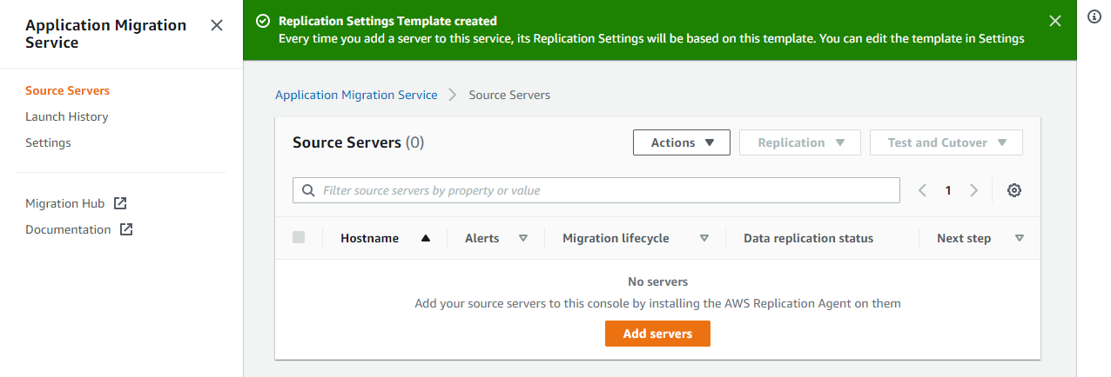Click the orange Add servers button

(657, 334)
